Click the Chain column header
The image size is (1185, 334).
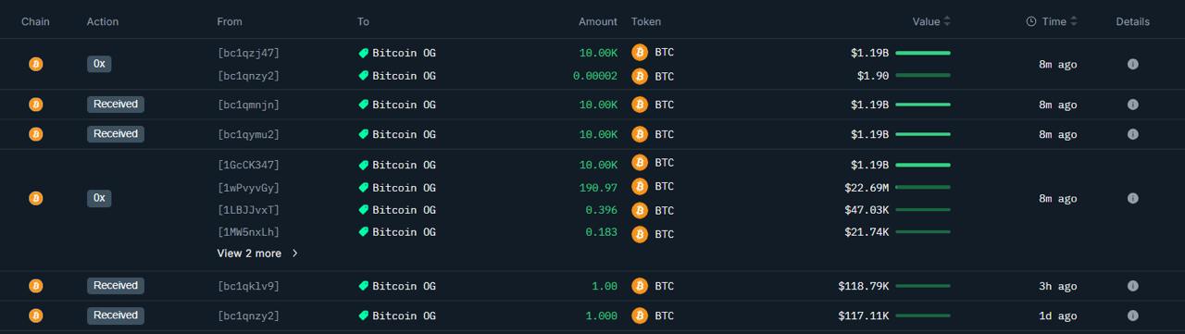click(35, 21)
